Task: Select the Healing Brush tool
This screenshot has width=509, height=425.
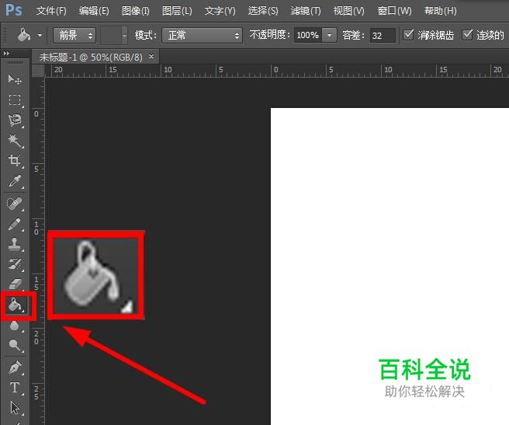Action: 15,204
